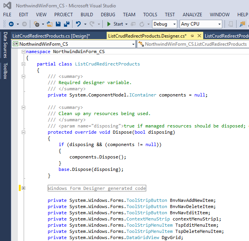This screenshot has height=241, width=249.
Task: Switch to ListCrudRedirectProducts.cs [Design] tab
Action: point(59,36)
